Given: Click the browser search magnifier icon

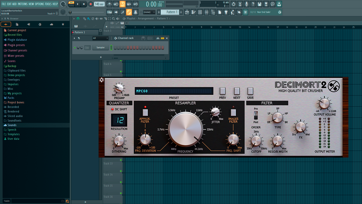Looking at the screenshot, I should click(67, 201).
